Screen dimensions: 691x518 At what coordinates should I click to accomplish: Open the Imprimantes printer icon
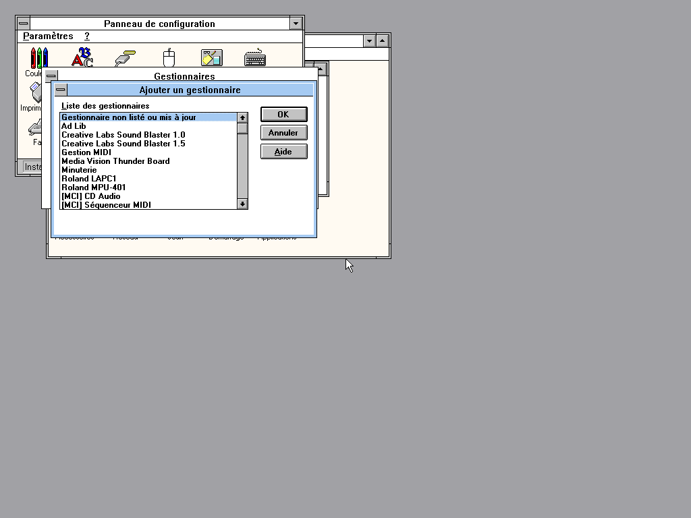coord(35,92)
